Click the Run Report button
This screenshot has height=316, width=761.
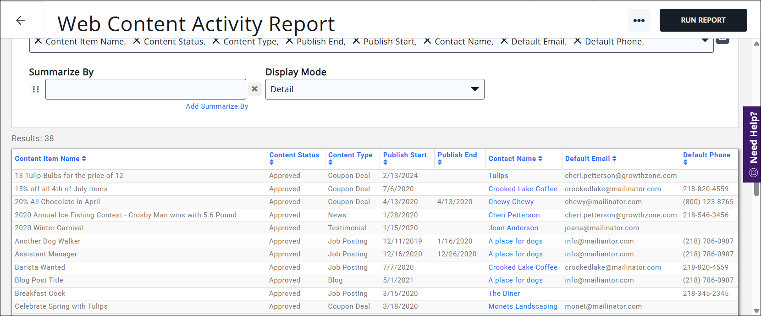[703, 20]
